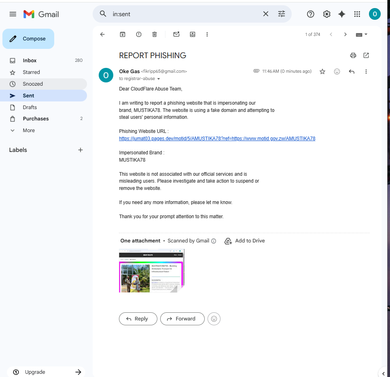Click the Compose button
390x377 pixels.
point(28,39)
